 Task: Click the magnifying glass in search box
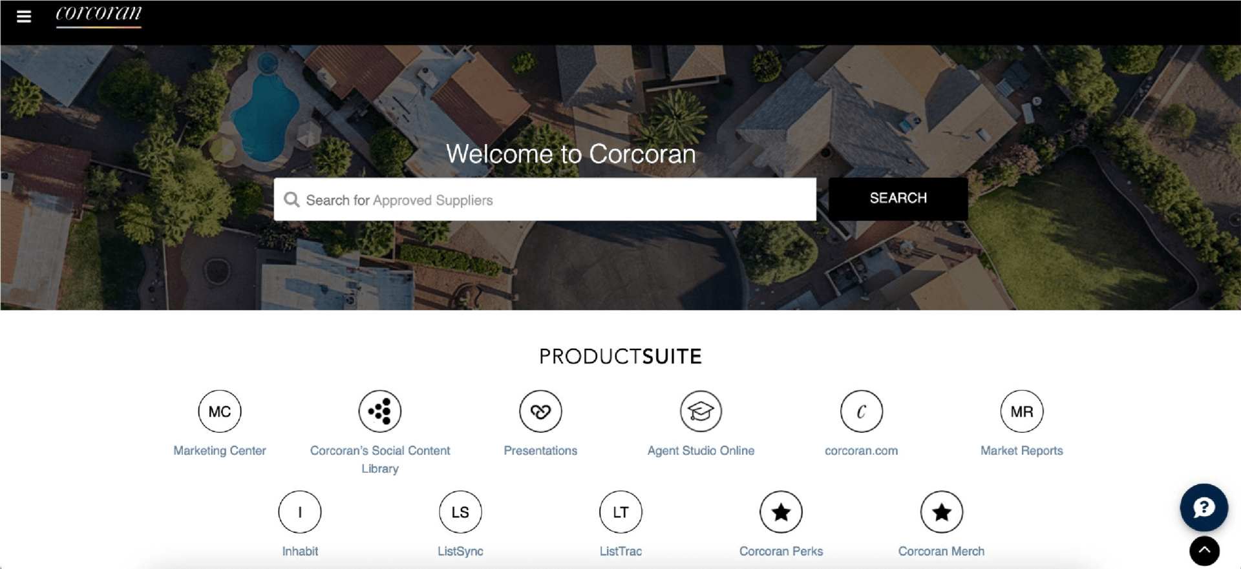292,200
